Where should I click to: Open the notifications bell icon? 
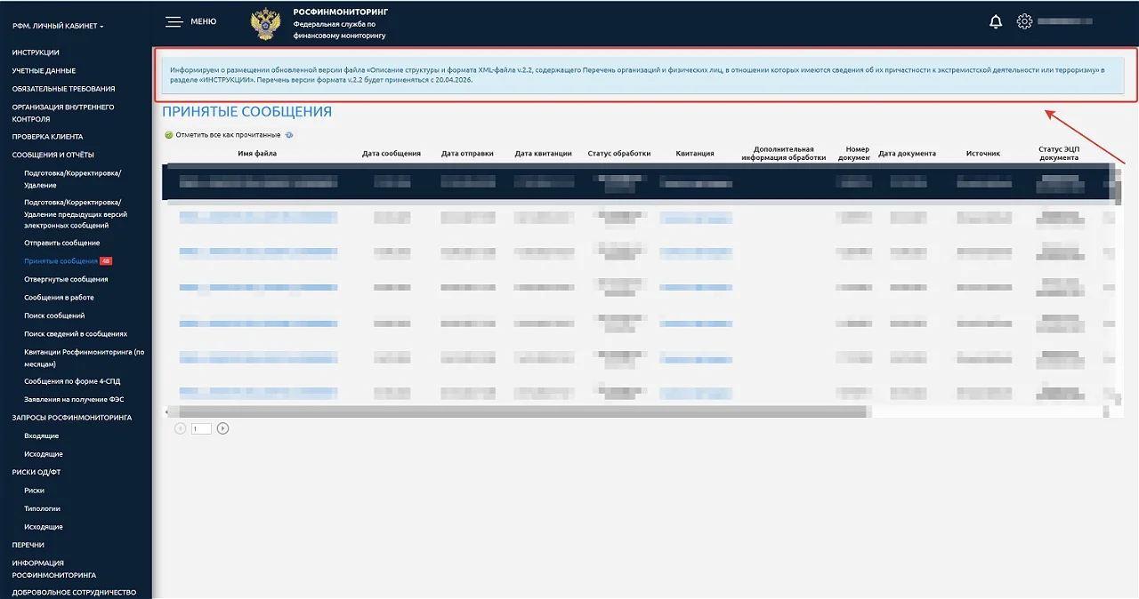[996, 21]
